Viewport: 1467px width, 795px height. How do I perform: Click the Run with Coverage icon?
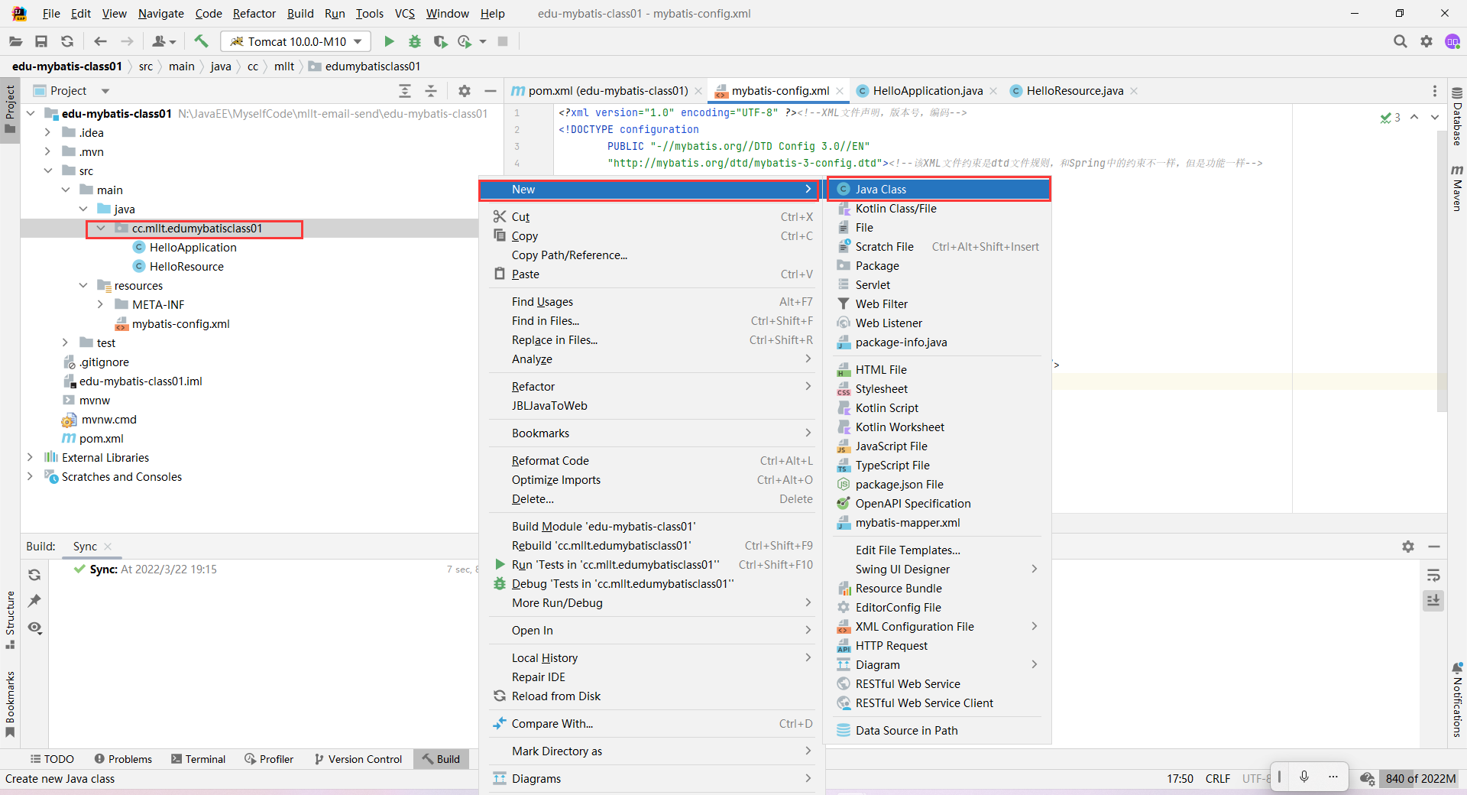[x=440, y=41]
